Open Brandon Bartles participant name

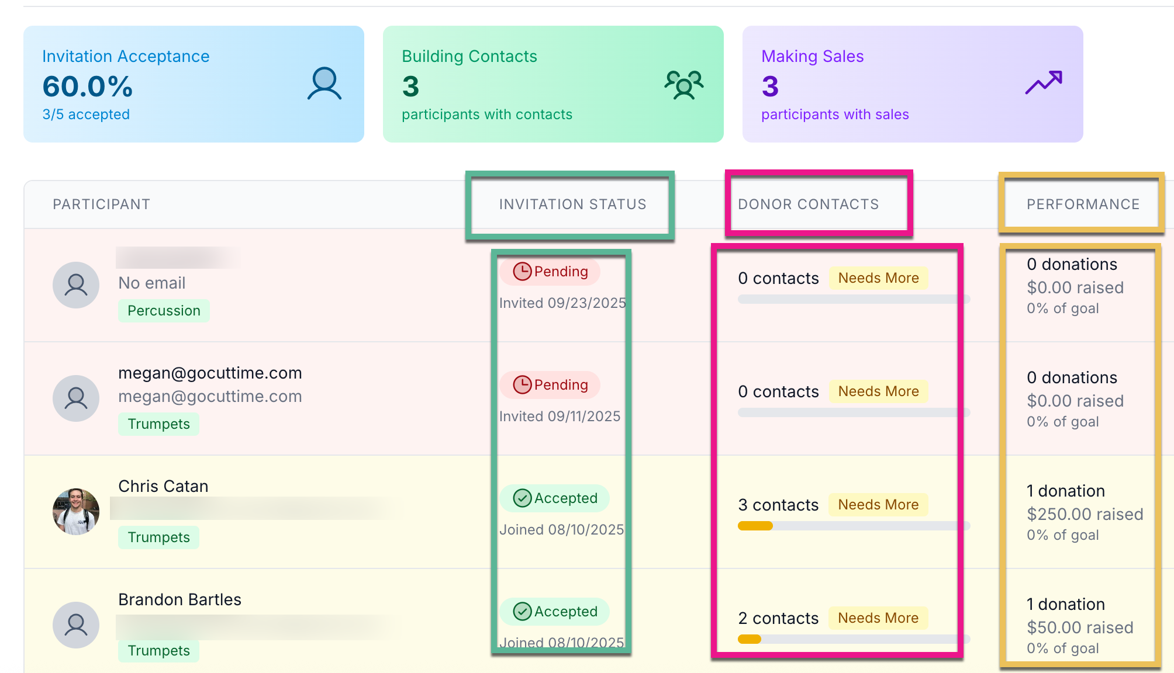pyautogui.click(x=179, y=600)
